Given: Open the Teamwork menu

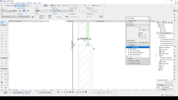Looking at the screenshot, I should 29,3.
